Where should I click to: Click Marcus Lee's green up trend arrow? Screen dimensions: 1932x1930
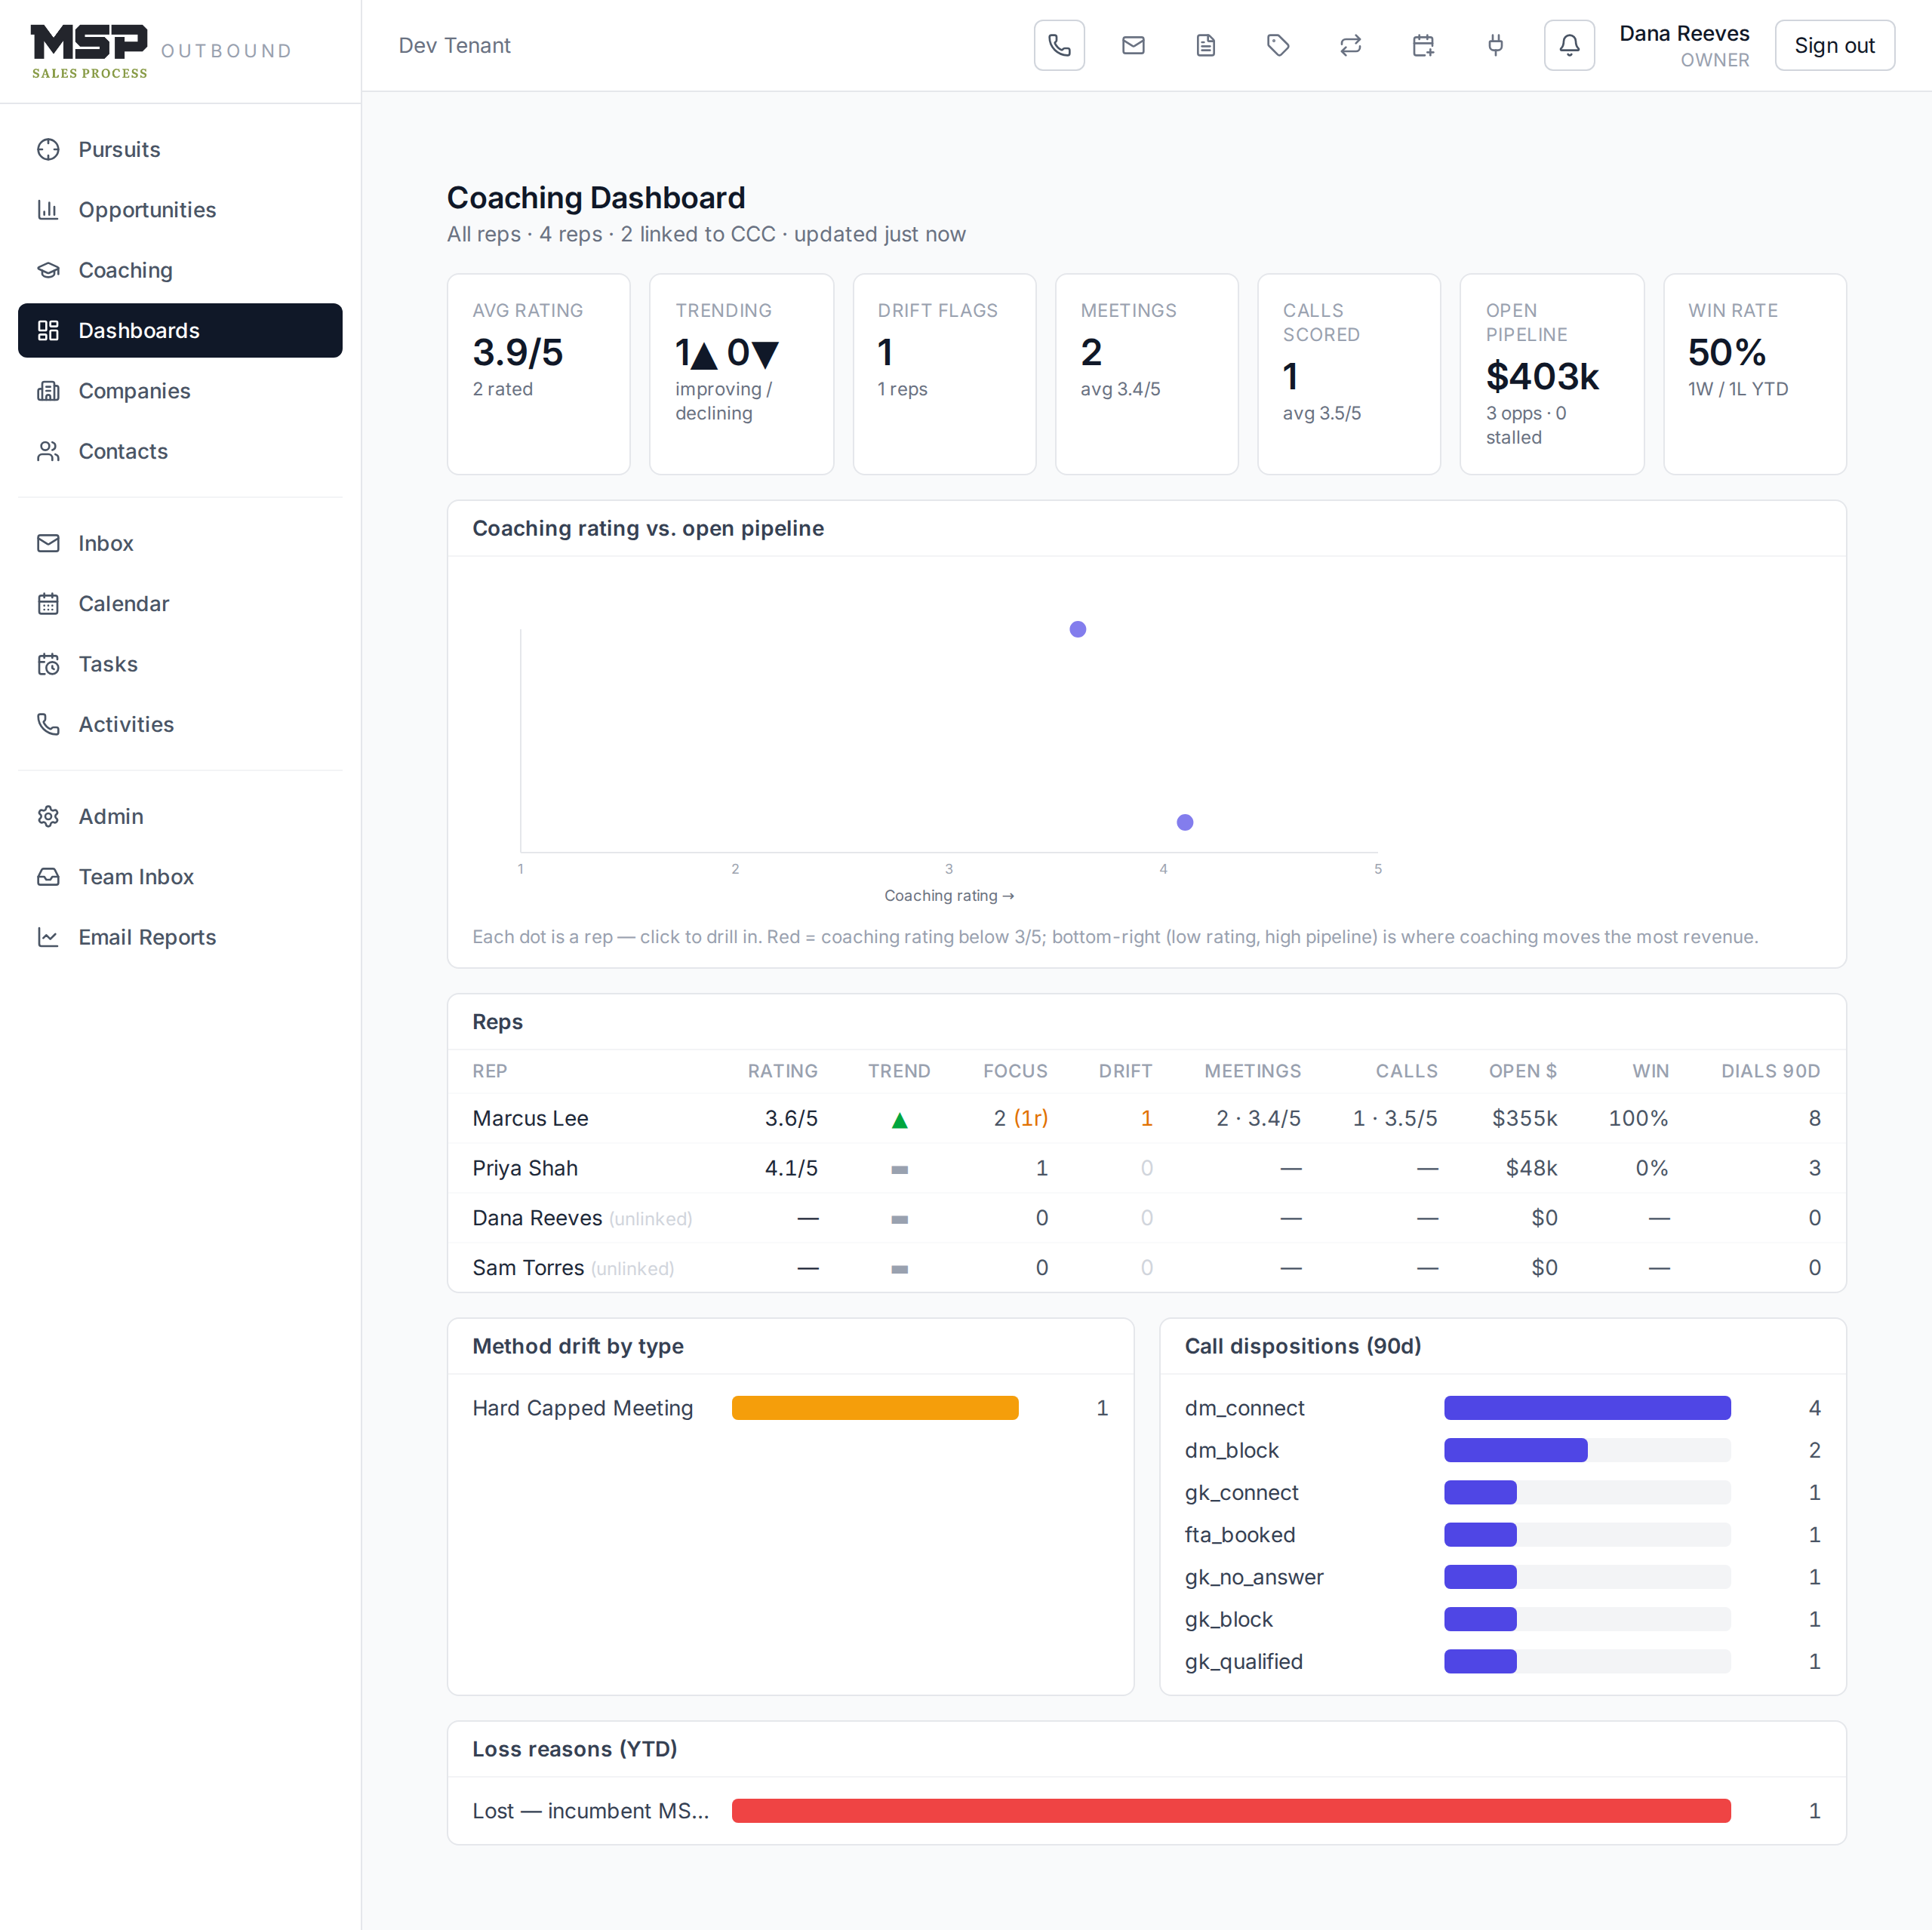point(899,1120)
